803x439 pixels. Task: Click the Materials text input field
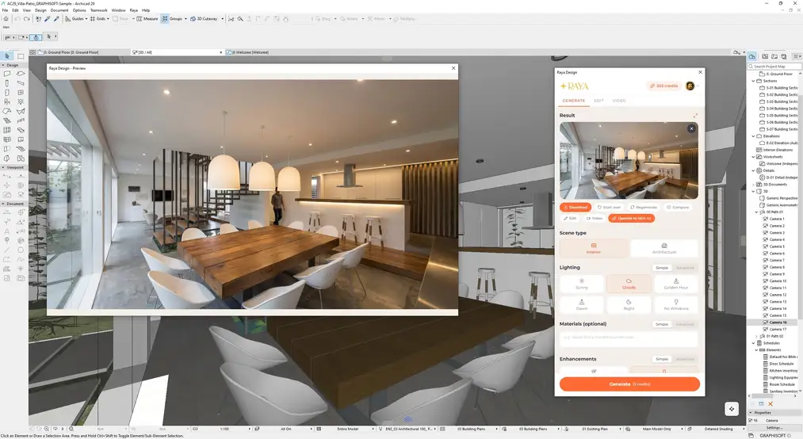click(x=629, y=338)
